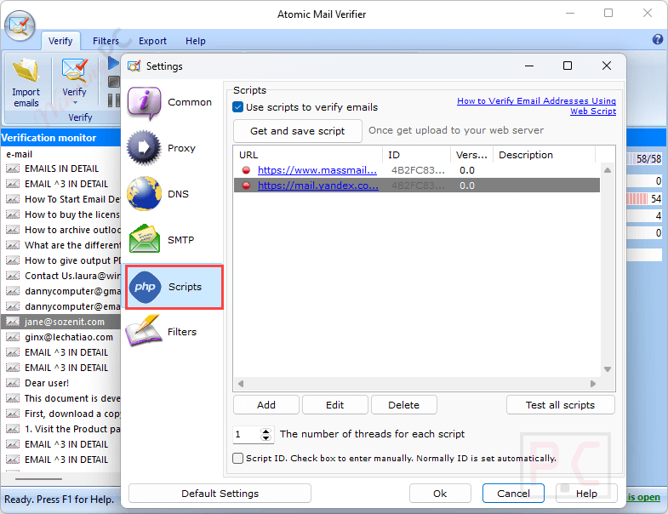
Task: Open the Help ribbon tab
Action: (x=196, y=41)
